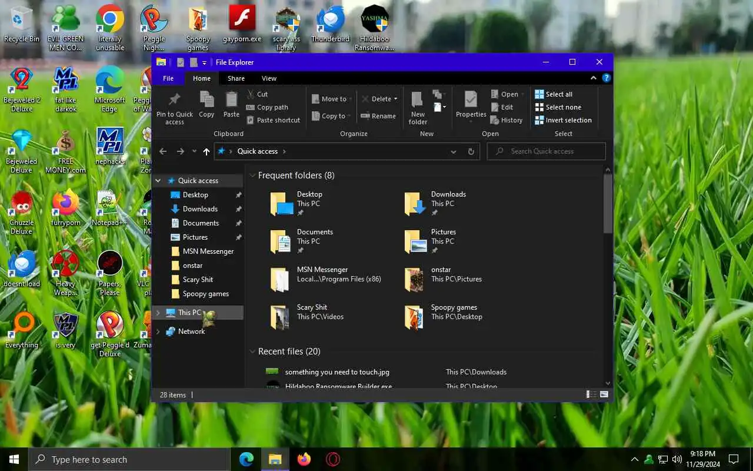Image resolution: width=753 pixels, height=471 pixels.
Task: Click the Edit command in Open group
Action: pyautogui.click(x=502, y=107)
